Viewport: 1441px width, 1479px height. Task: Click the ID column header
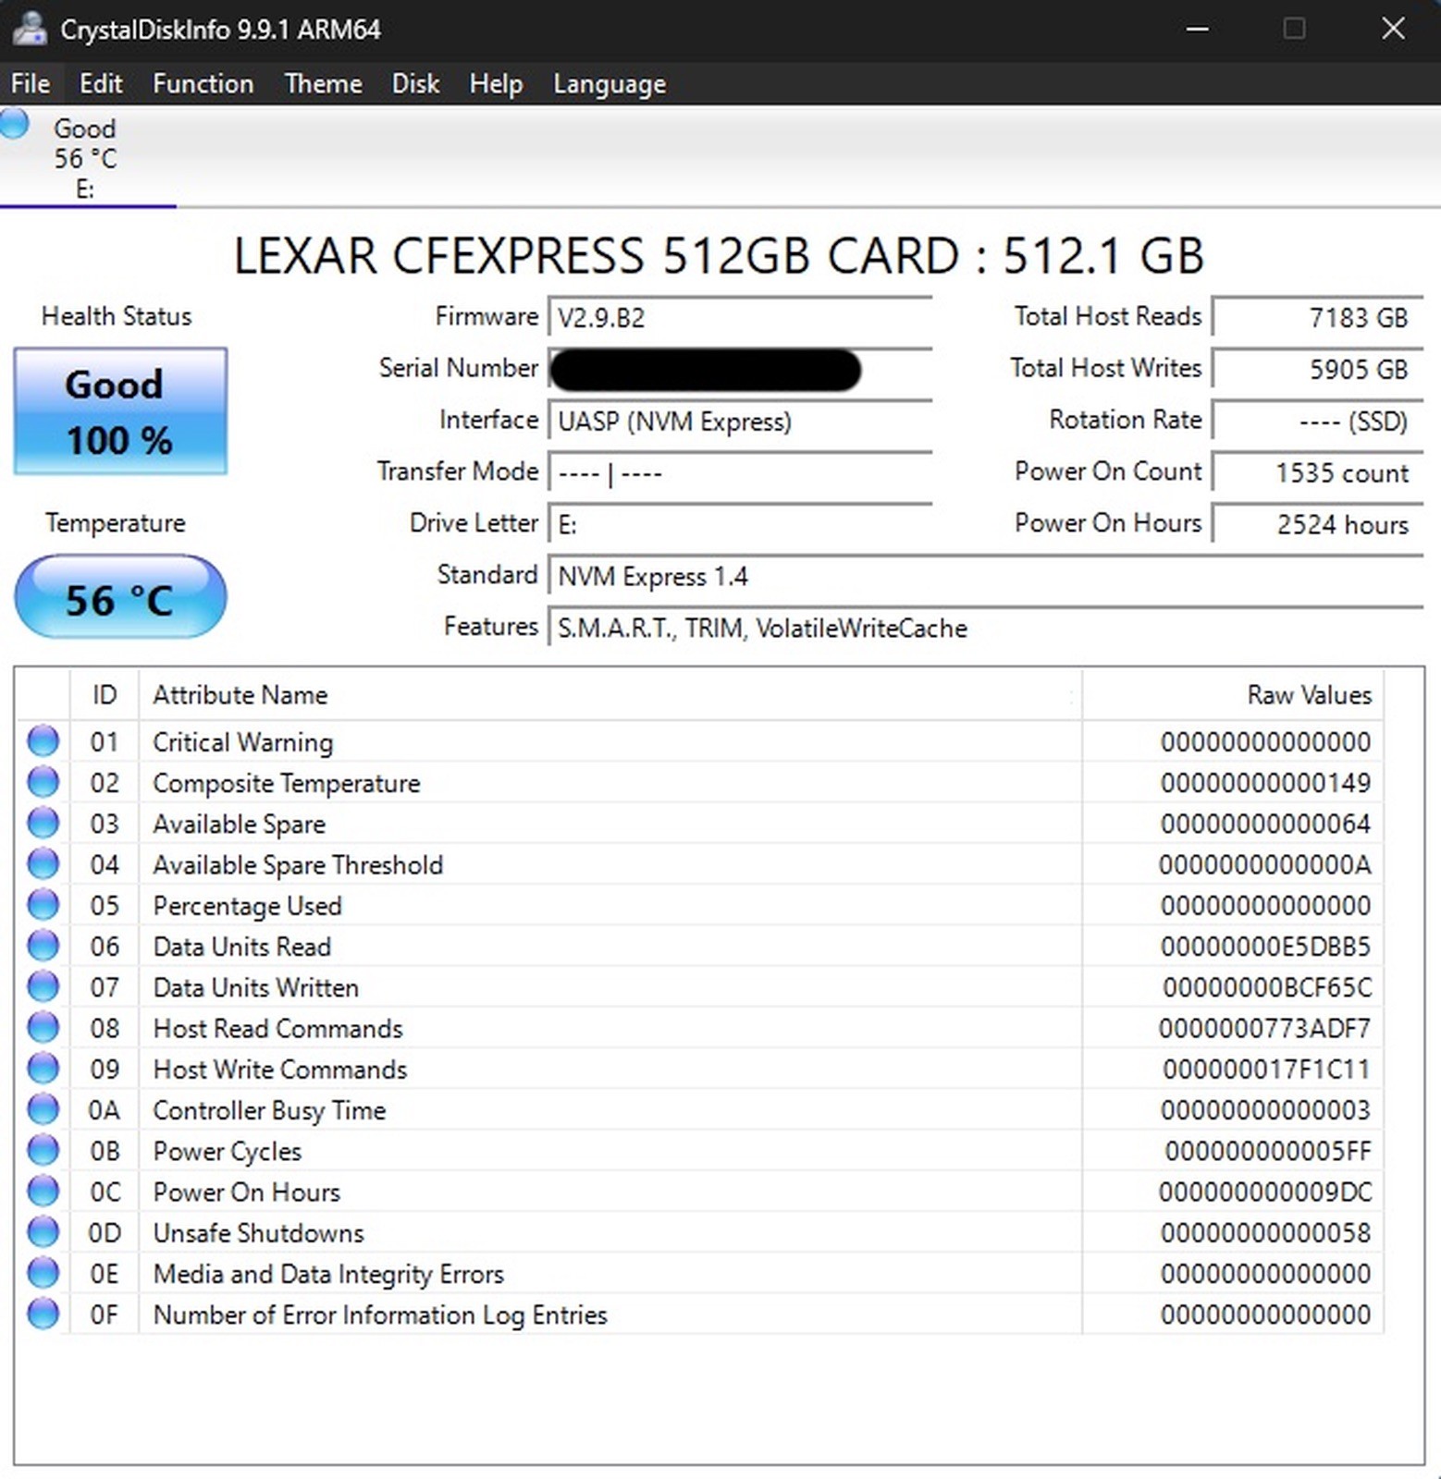click(105, 695)
